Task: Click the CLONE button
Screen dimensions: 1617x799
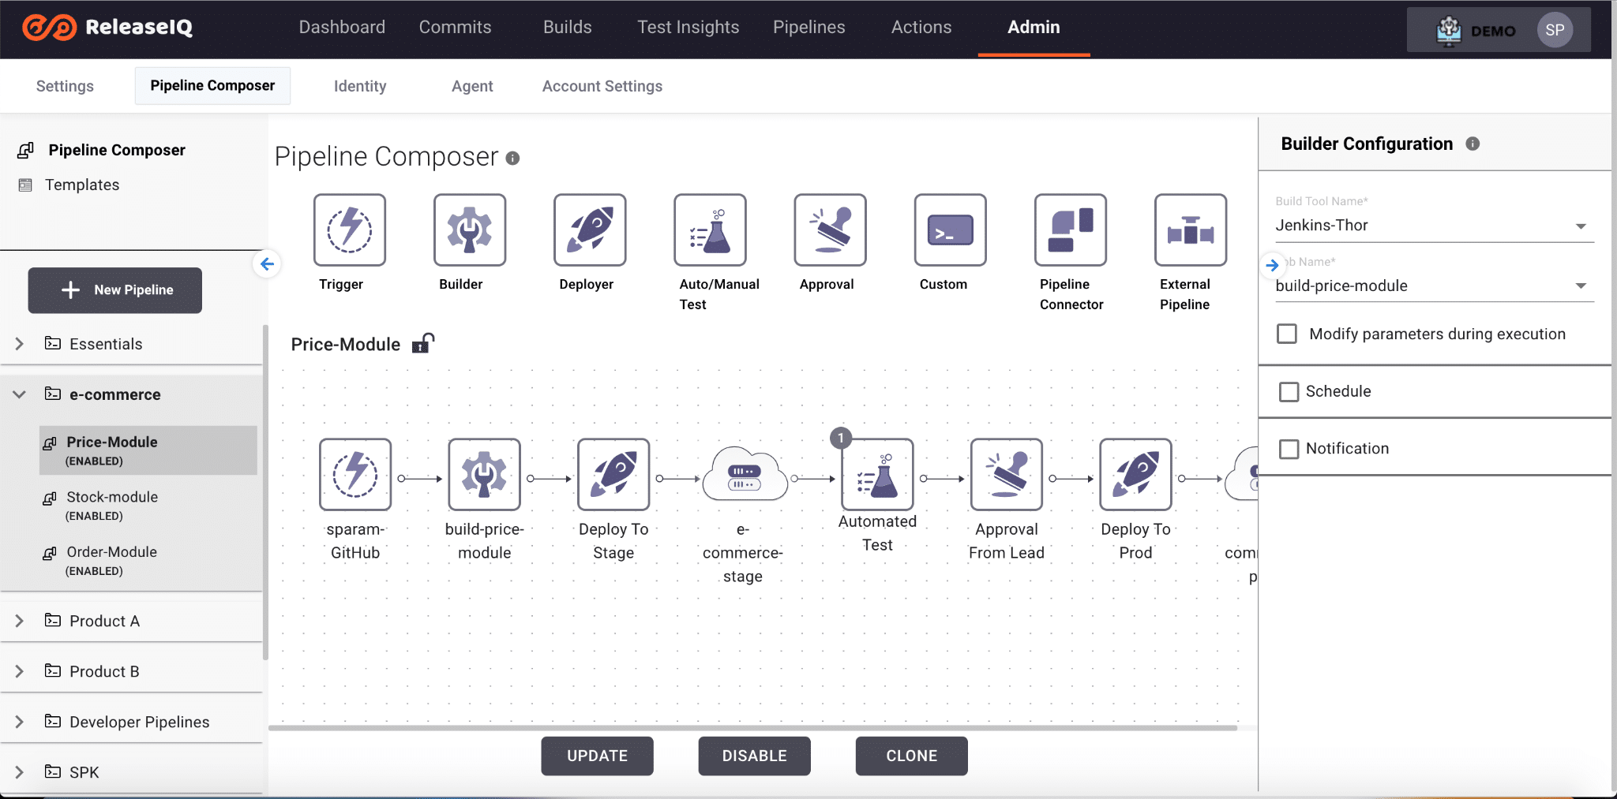Action: (911, 756)
